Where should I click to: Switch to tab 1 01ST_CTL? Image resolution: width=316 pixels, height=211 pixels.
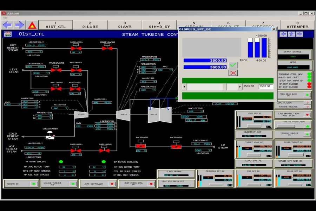tap(55, 25)
